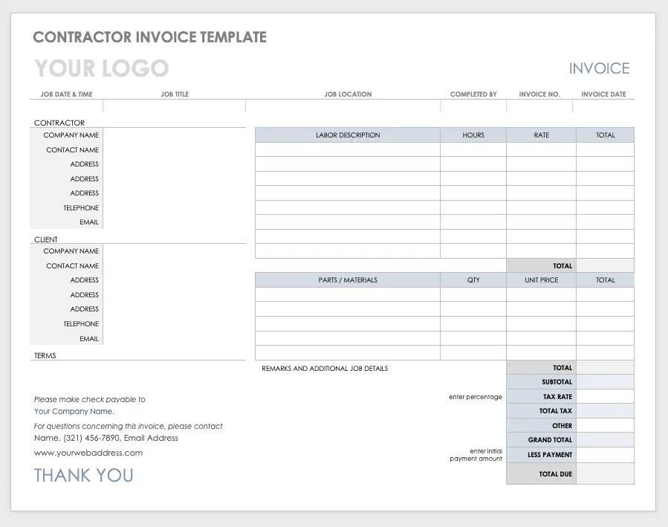The image size is (668, 527).
Task: Click 'Name, (321) 456-7890, Email Address' line
Action: click(x=106, y=438)
